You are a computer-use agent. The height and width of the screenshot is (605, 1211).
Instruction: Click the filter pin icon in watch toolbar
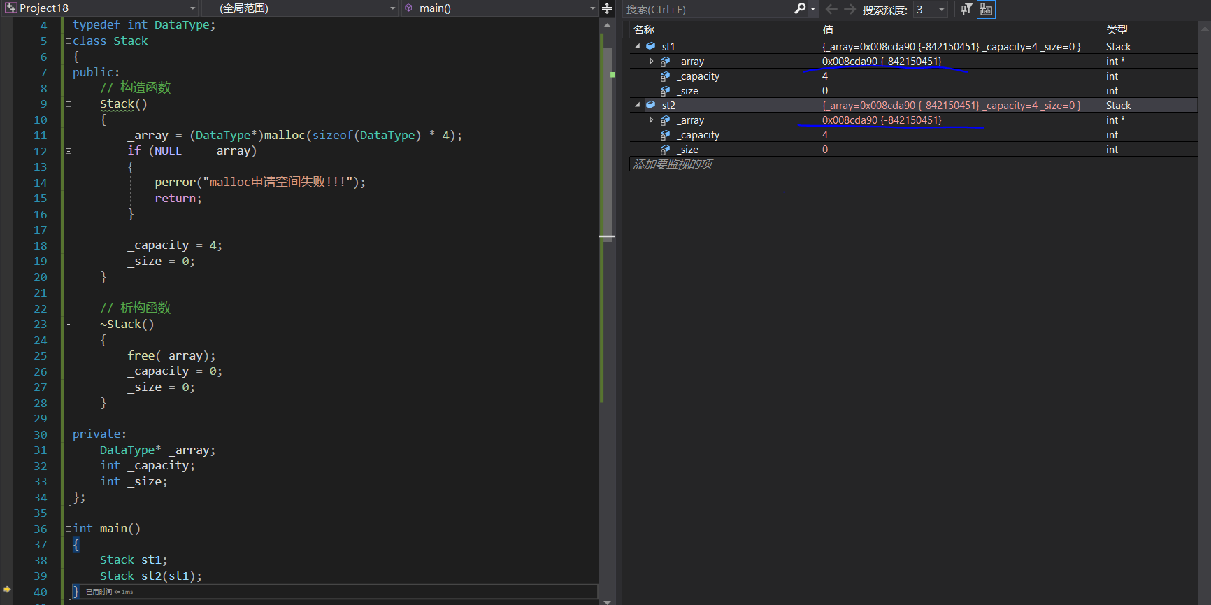click(x=966, y=9)
